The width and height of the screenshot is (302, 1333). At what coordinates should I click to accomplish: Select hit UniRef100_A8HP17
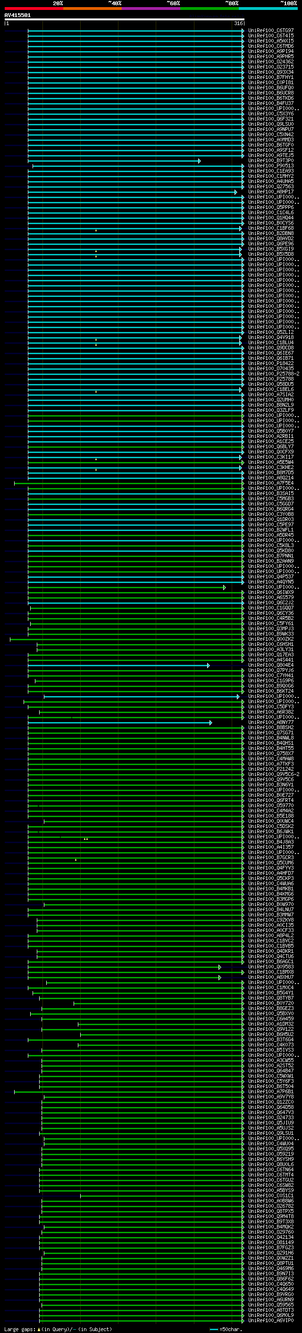click(270, 192)
